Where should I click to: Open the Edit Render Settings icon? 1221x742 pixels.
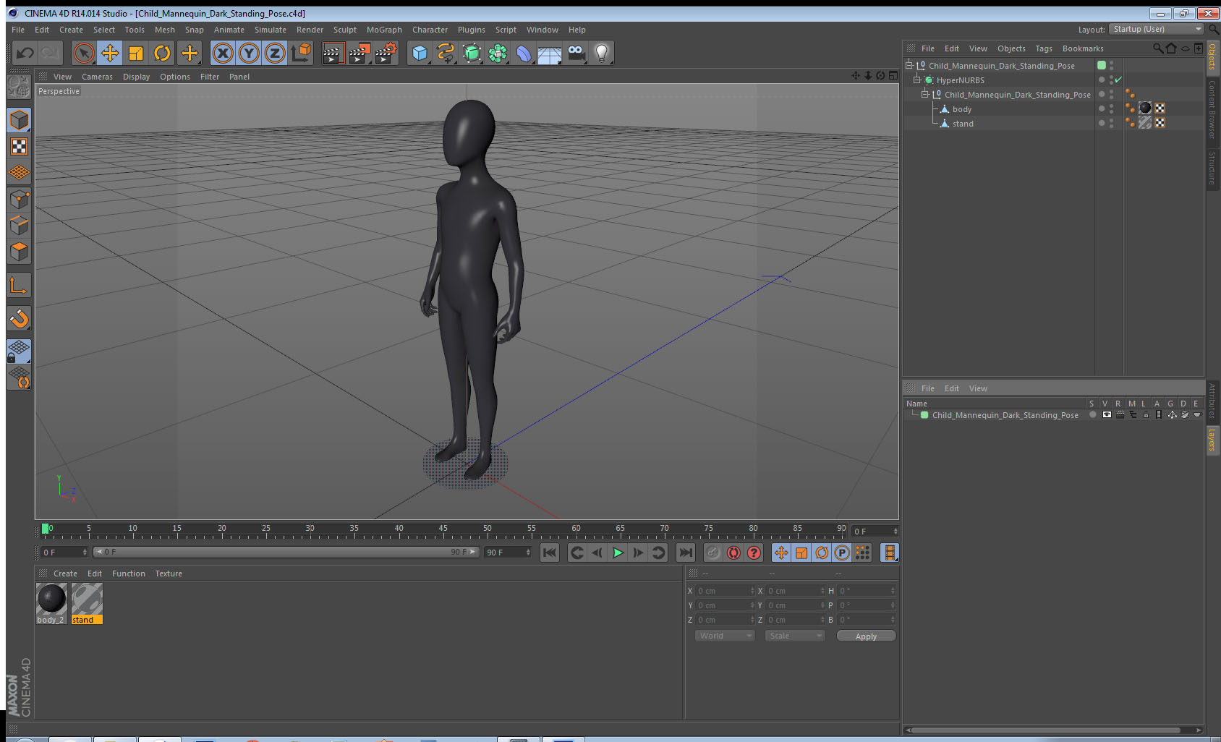(x=386, y=53)
